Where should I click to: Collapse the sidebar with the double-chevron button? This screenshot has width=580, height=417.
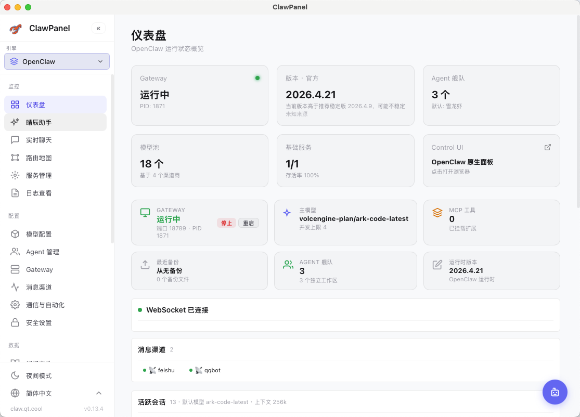point(98,28)
